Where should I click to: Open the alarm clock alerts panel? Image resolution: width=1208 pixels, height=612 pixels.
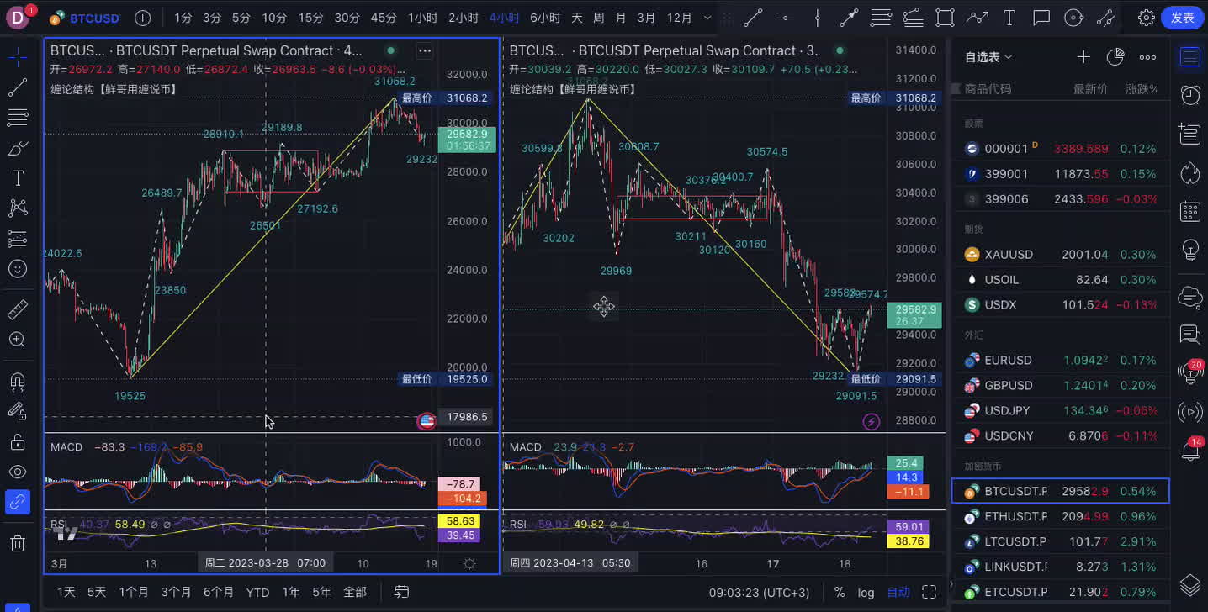[1189, 95]
